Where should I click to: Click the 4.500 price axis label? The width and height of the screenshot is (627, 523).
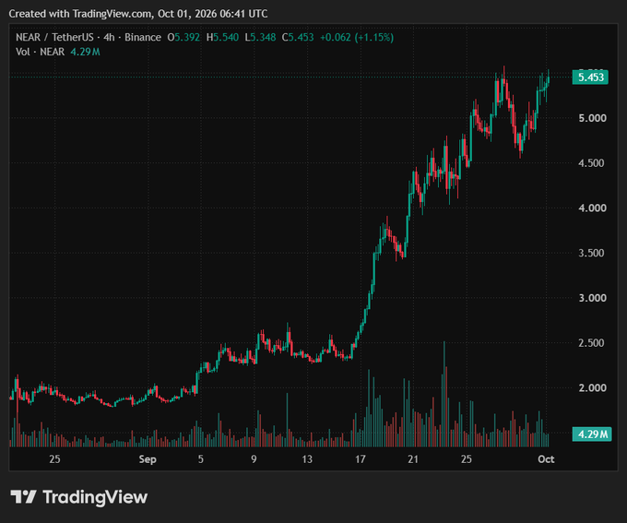pos(591,163)
